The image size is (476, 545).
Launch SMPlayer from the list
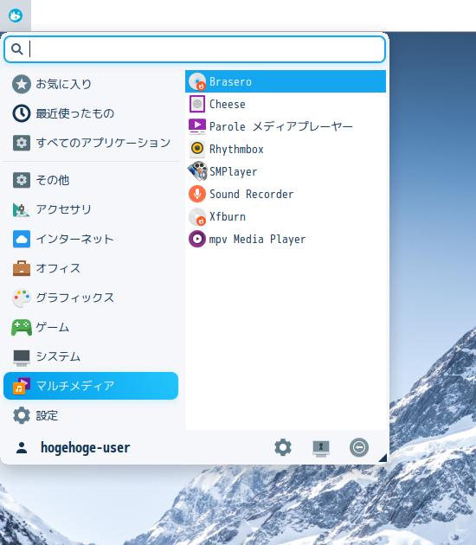click(286, 171)
